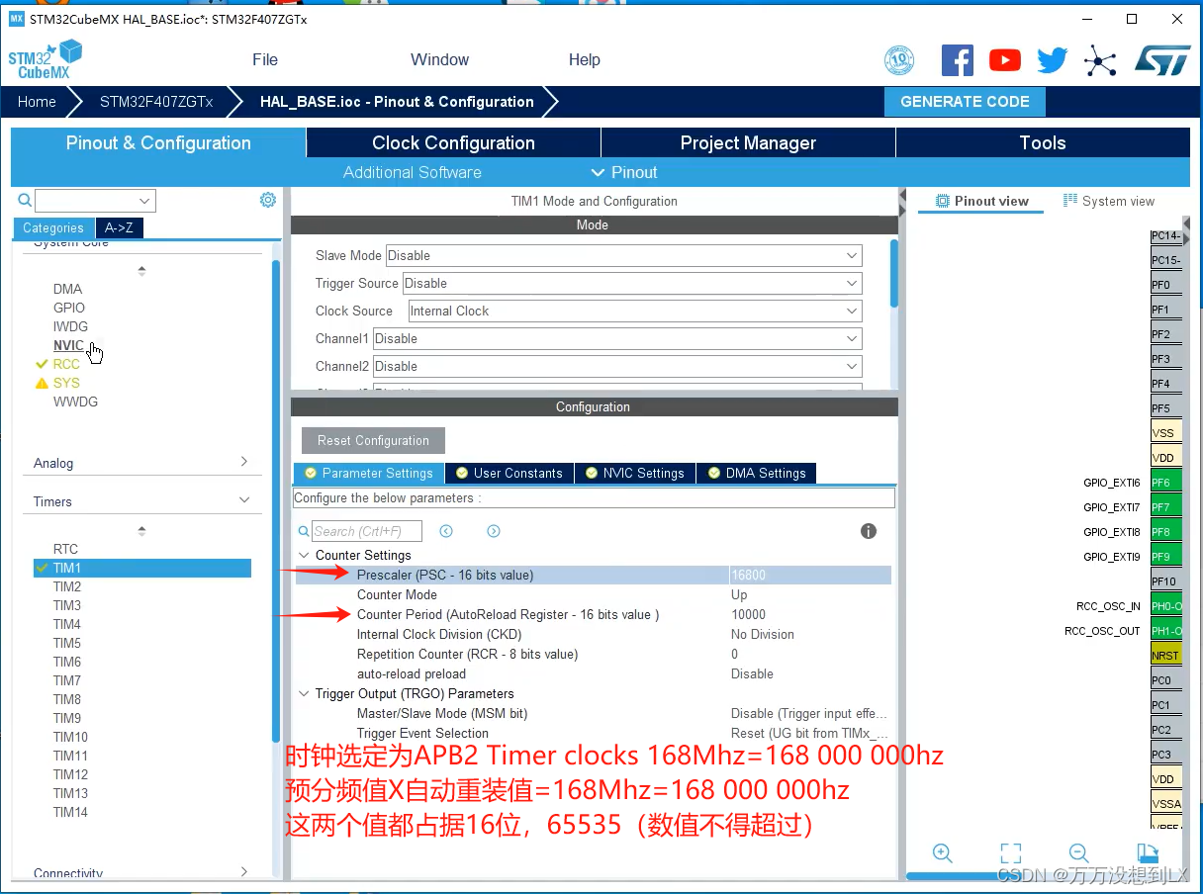Switch to Clock Configuration tab
This screenshot has width=1203, height=894.
pyautogui.click(x=453, y=142)
